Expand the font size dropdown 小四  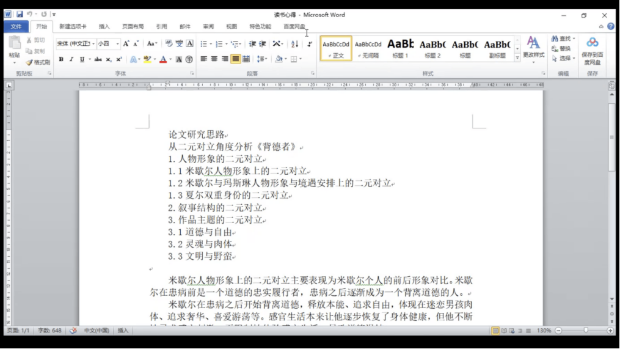tap(117, 44)
